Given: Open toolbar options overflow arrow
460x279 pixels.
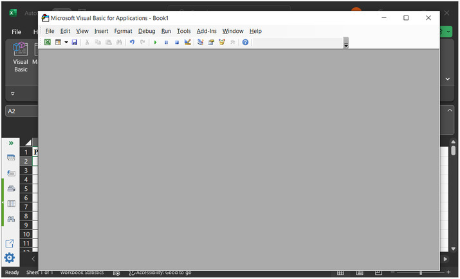Looking at the screenshot, I should tap(346, 43).
